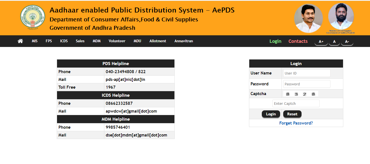The height and width of the screenshot is (164, 370).
Task: Expand the Sales navigation menu
Action: 80,41
